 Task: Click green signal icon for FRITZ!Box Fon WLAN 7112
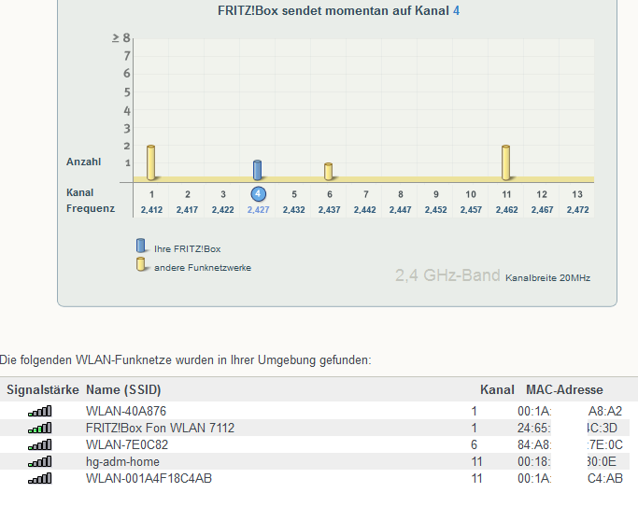[40, 428]
